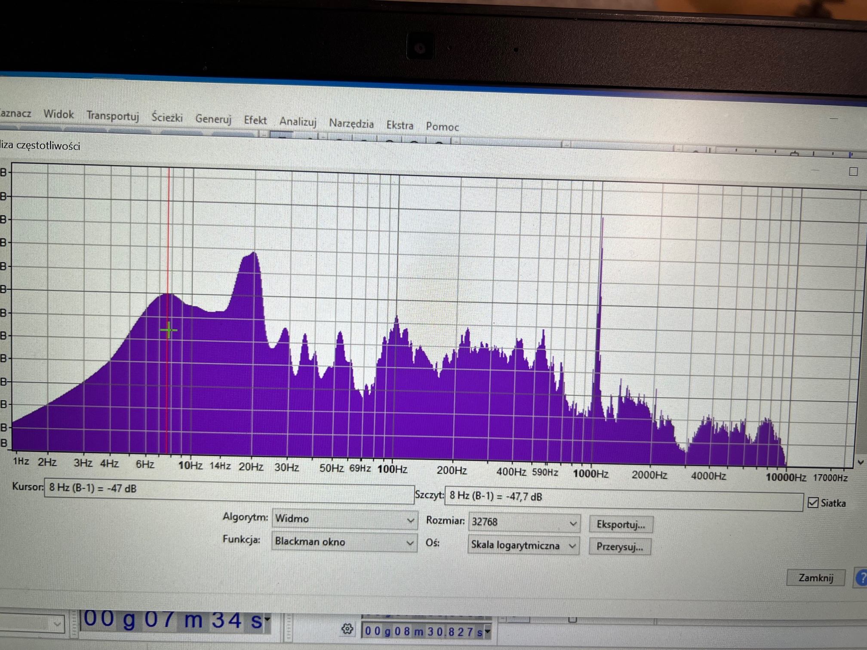Viewport: 867px width, 650px height.
Task: Open the Algorytm dropdown showing Widmo
Action: pos(344,519)
